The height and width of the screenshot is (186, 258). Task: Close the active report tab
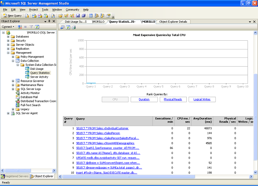pyautogui.click(x=254, y=22)
